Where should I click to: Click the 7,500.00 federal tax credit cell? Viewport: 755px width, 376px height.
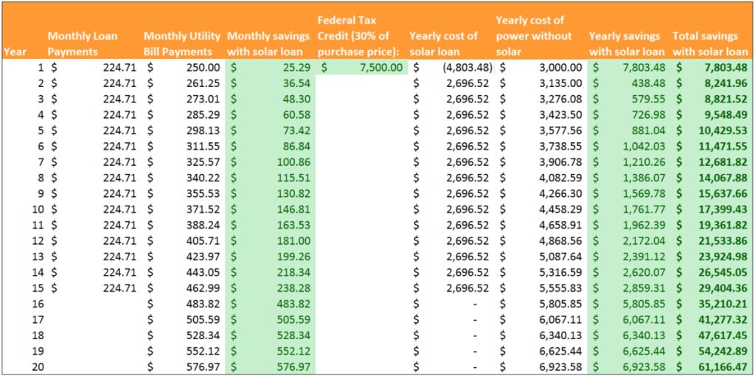(x=361, y=67)
